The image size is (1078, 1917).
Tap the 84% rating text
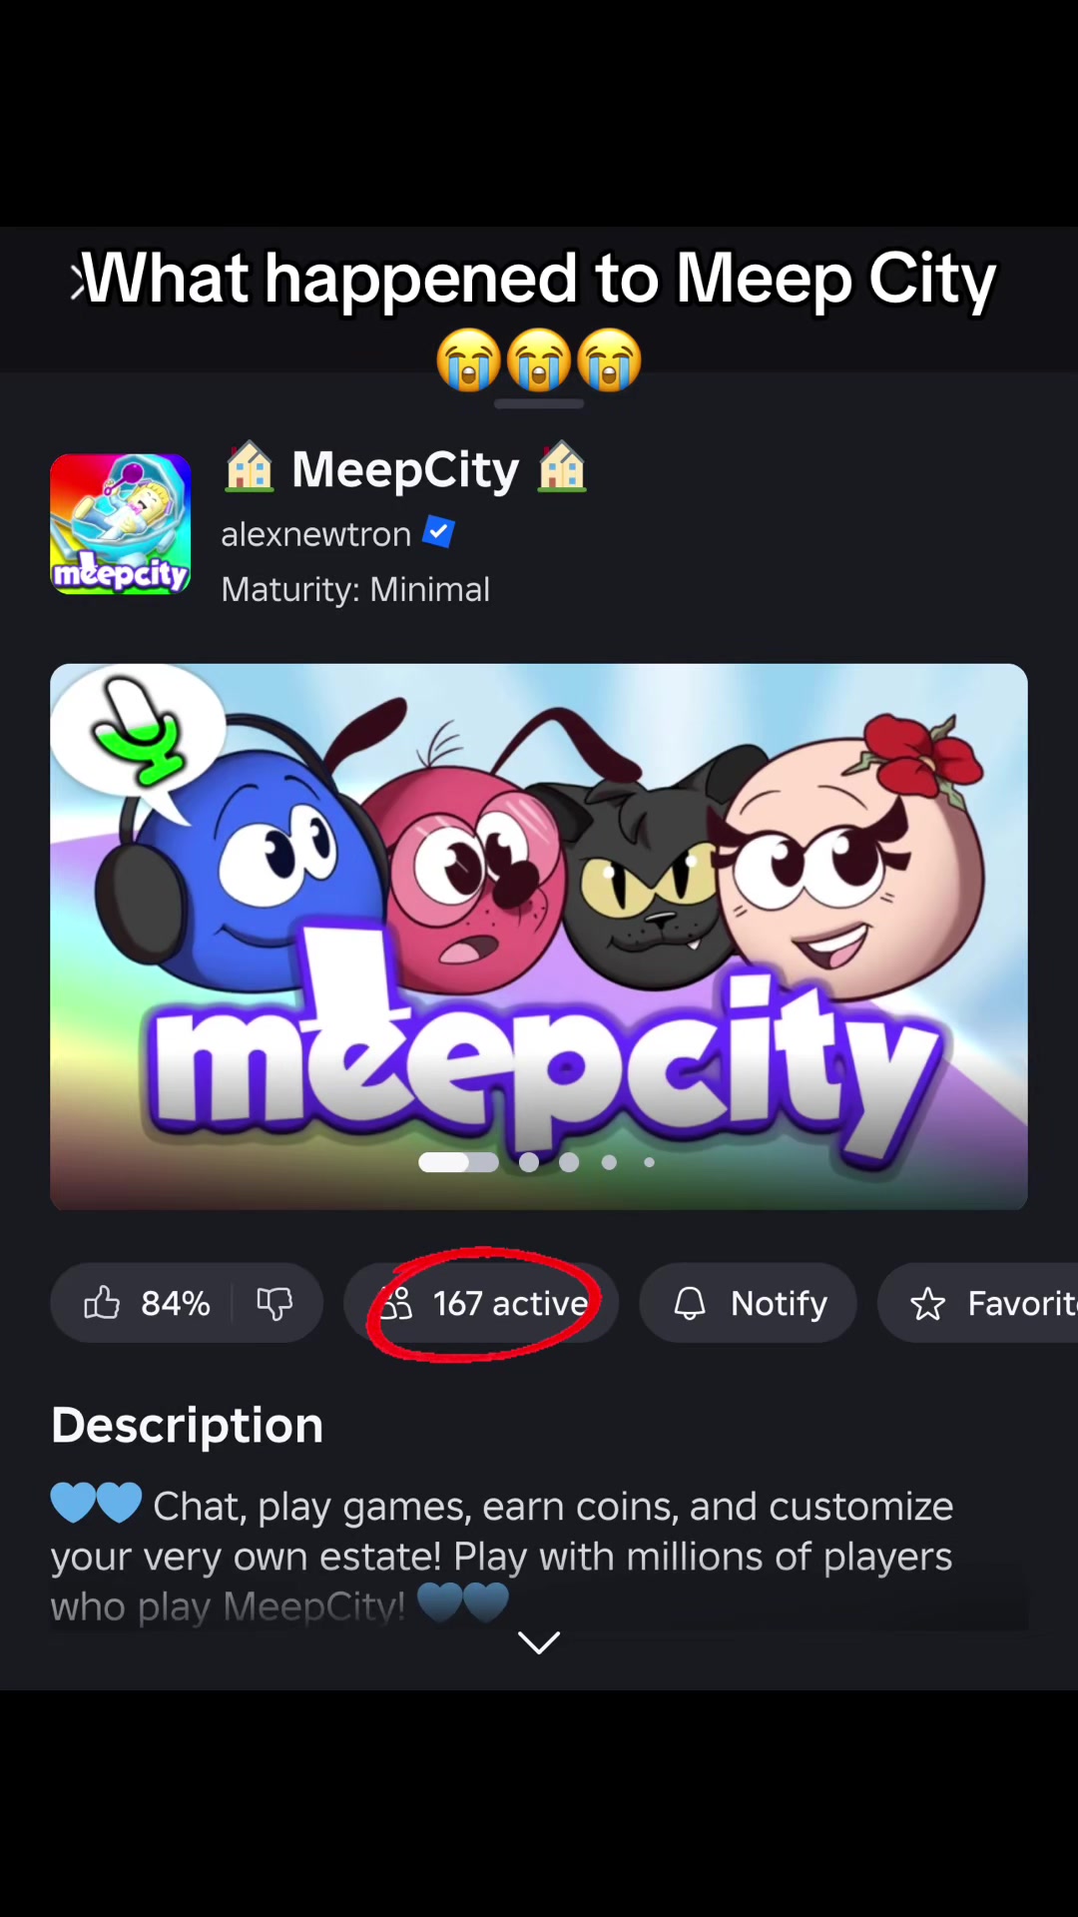point(176,1303)
